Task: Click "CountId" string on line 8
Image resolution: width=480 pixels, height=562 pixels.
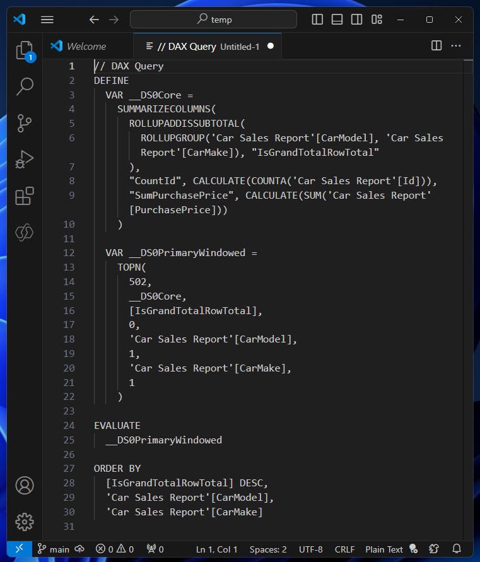Action: click(155, 181)
